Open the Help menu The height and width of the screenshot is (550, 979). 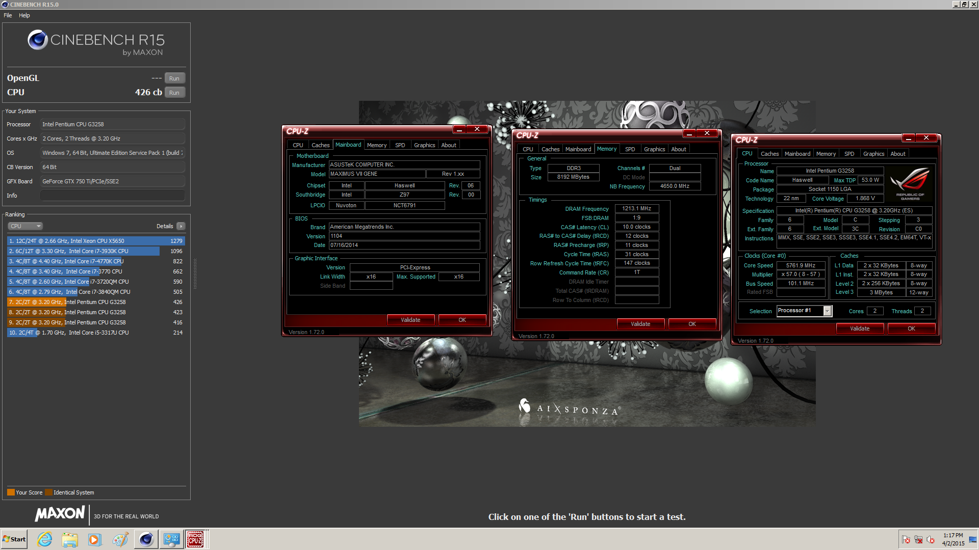(x=24, y=15)
